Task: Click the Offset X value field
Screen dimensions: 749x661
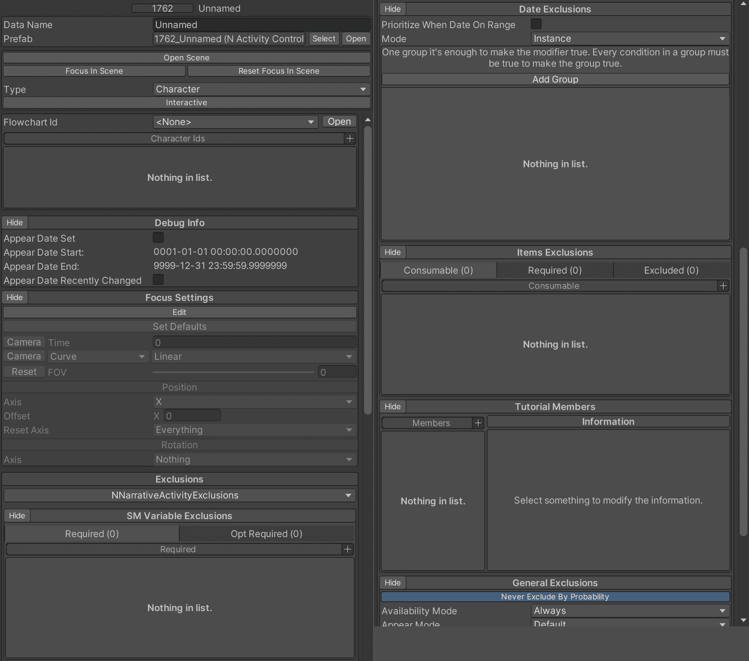Action: [x=192, y=416]
